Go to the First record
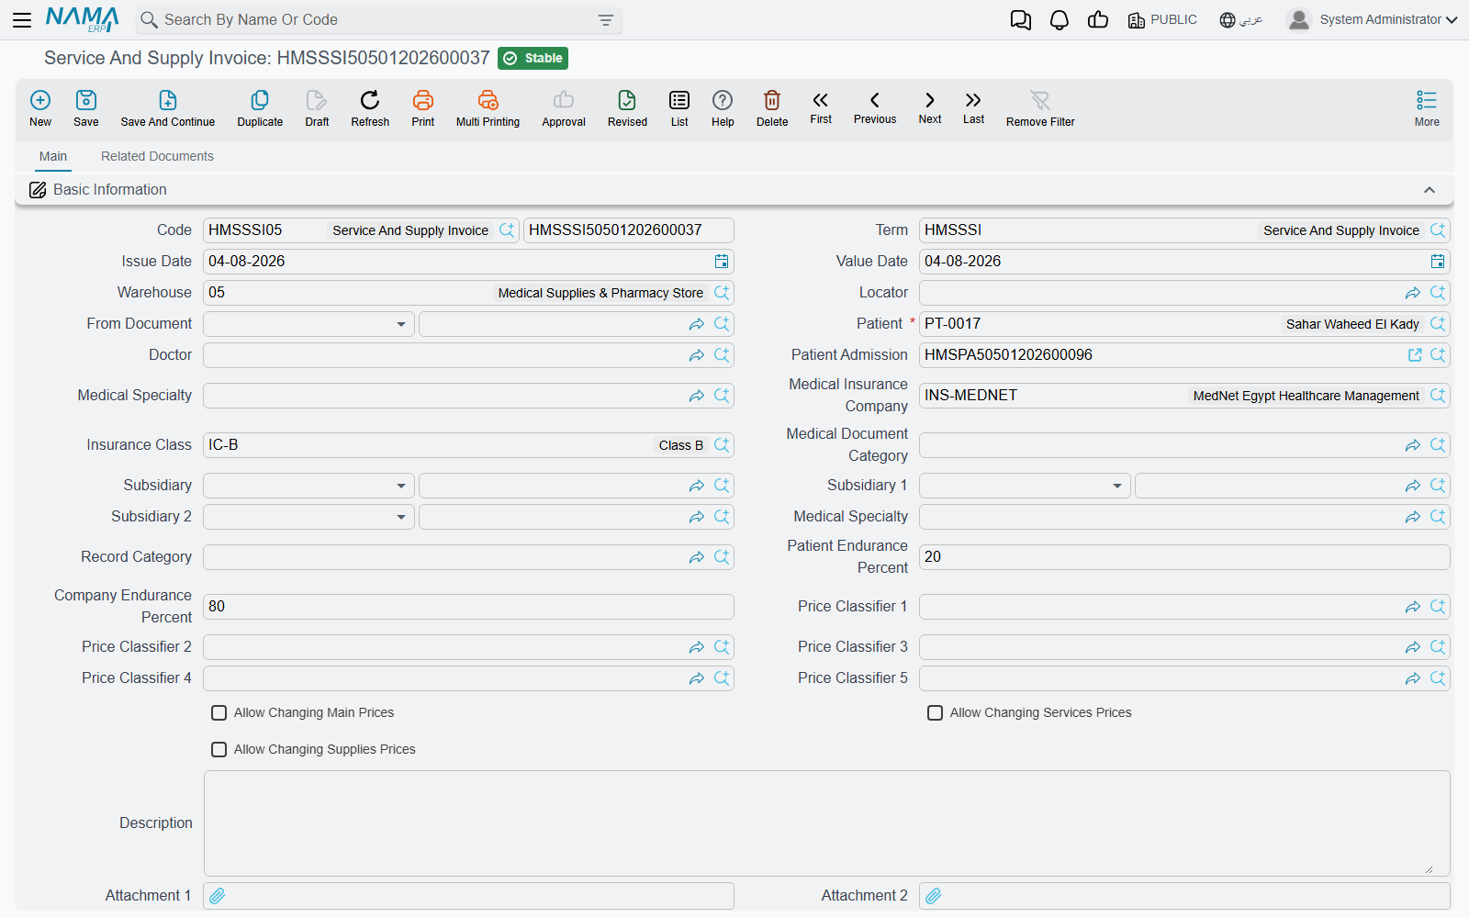Screen dimensions: 1469x918 pos(821,106)
